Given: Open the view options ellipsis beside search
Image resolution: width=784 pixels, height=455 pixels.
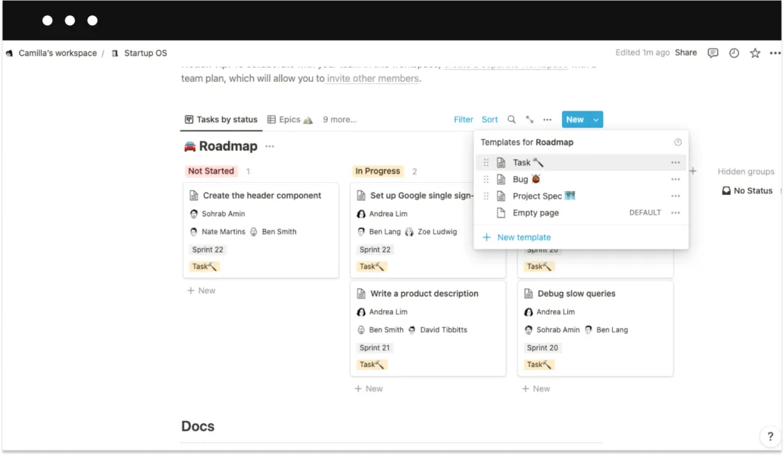Looking at the screenshot, I should pos(548,120).
